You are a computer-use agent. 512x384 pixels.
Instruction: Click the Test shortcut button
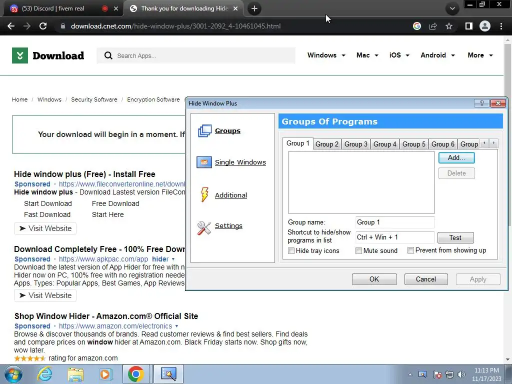click(x=455, y=237)
